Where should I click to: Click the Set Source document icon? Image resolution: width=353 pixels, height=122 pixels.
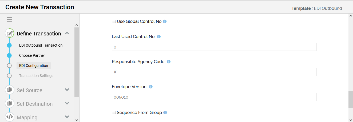tap(10, 90)
